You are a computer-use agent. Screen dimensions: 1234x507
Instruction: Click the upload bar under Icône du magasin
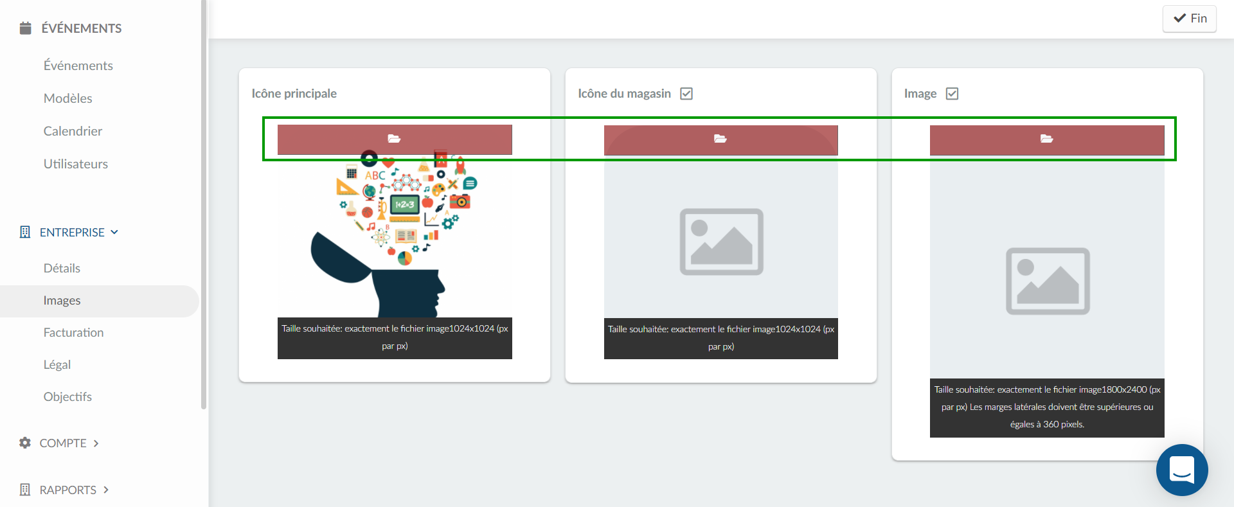(x=721, y=140)
